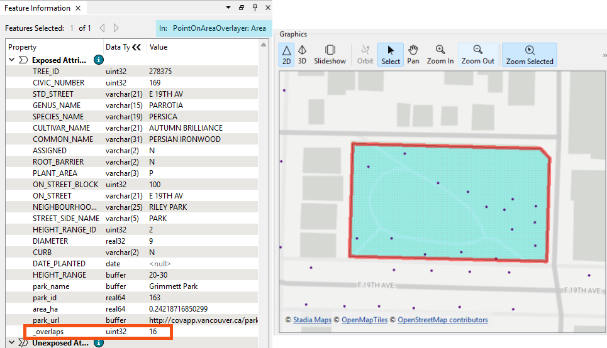The height and width of the screenshot is (348, 607).
Task: Show next selected feature arrow
Action: [x=116, y=28]
